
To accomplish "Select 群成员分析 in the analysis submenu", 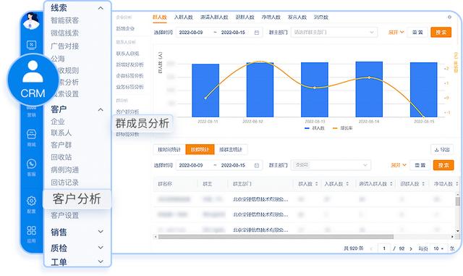I will (142, 123).
